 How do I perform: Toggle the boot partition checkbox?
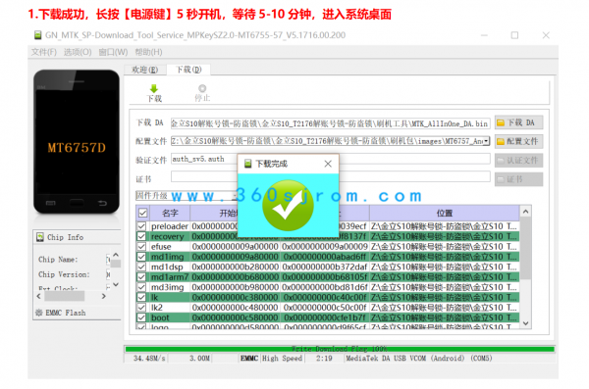pos(141,317)
